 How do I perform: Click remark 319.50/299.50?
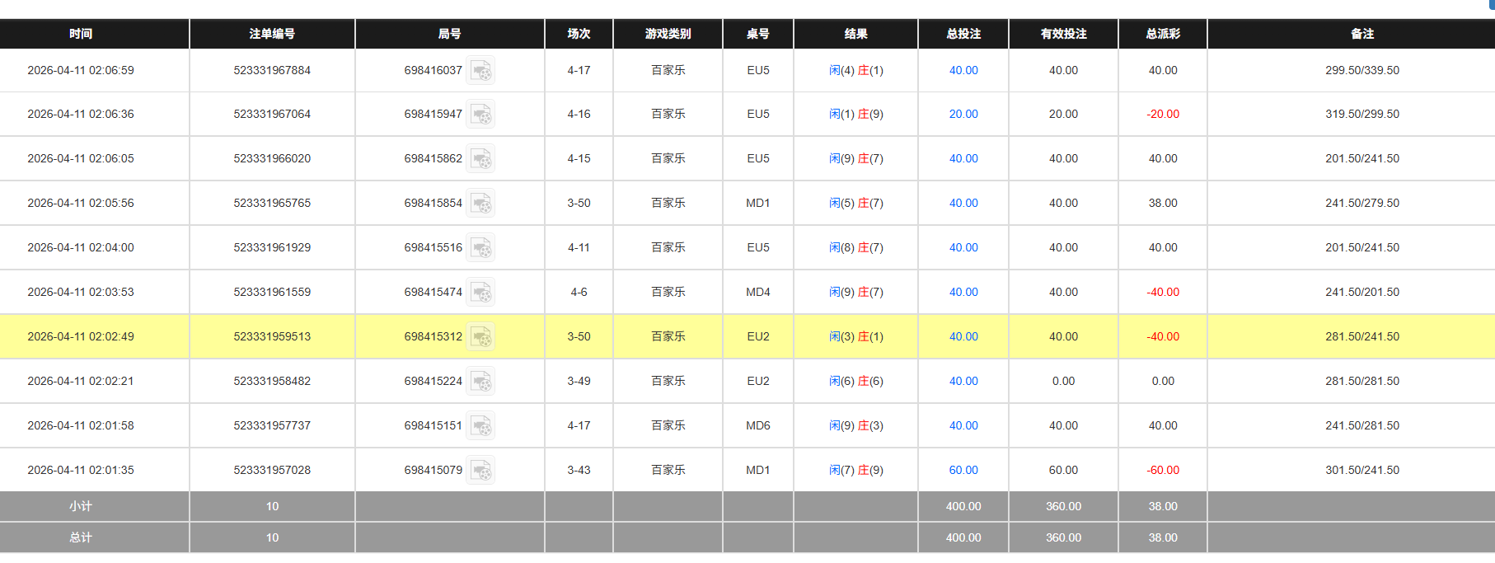click(x=1362, y=115)
